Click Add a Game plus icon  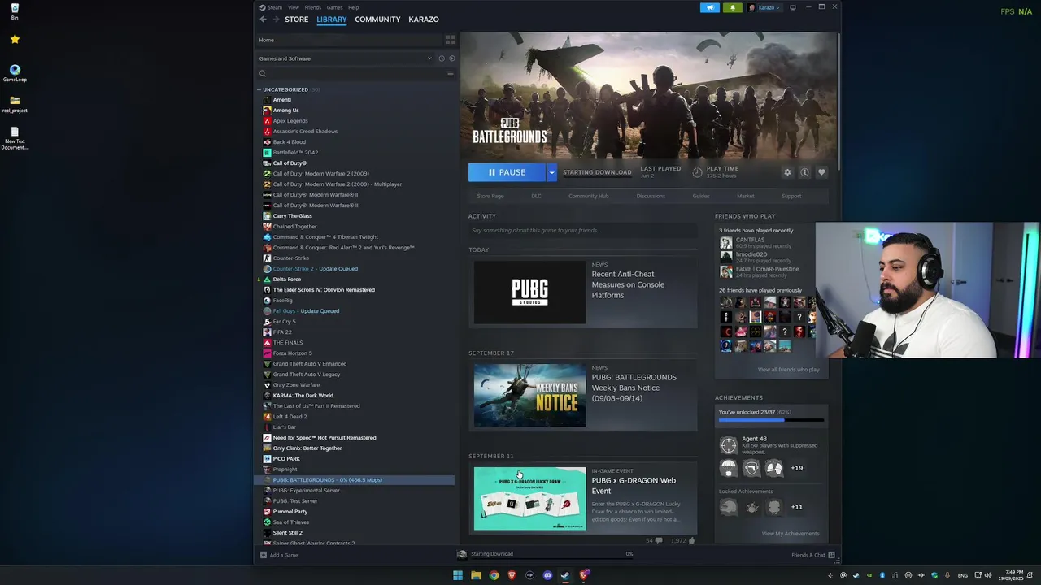[x=264, y=555]
